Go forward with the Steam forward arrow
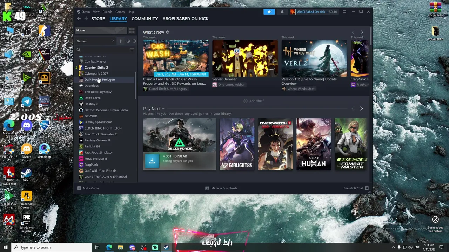The height and width of the screenshot is (252, 449). (x=86, y=19)
